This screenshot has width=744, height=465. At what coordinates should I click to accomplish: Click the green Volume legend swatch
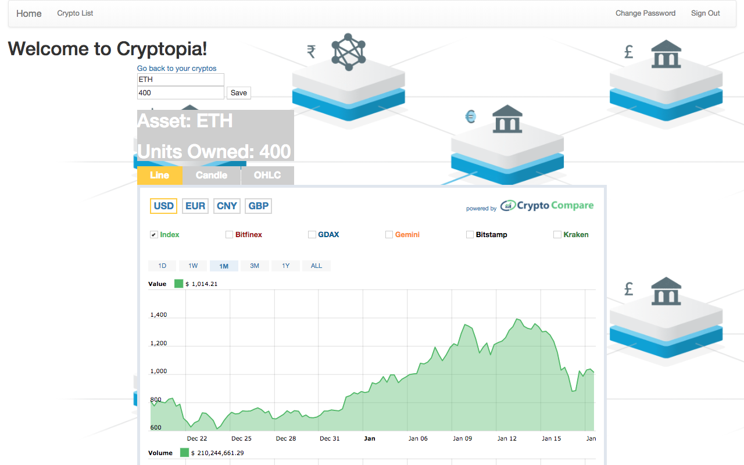tap(184, 453)
